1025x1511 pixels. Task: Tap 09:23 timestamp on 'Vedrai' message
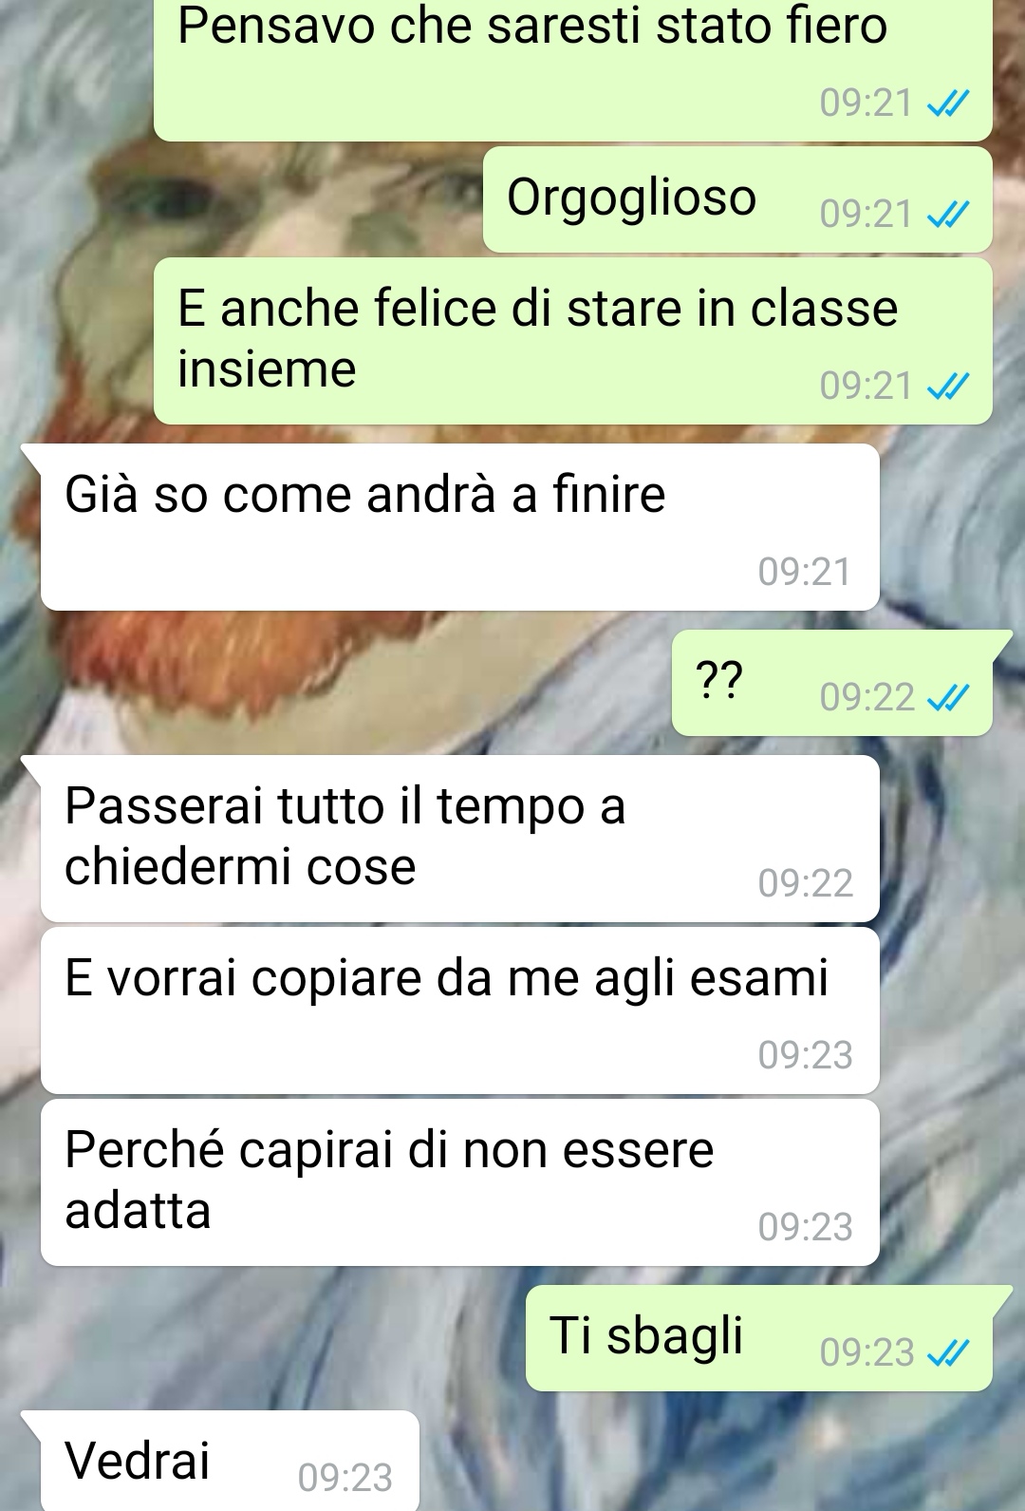tap(345, 1478)
